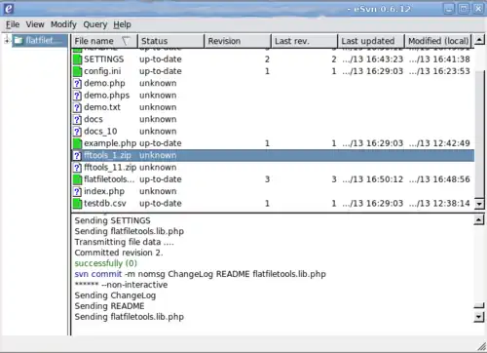The width and height of the screenshot is (487, 353).
Task: Click the green icon next to example.php
Action: pyautogui.click(x=77, y=143)
